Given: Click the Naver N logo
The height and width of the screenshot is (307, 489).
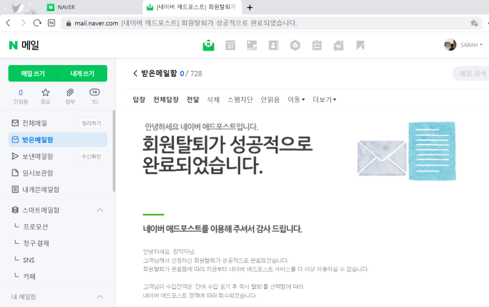Looking at the screenshot, I should [13, 45].
